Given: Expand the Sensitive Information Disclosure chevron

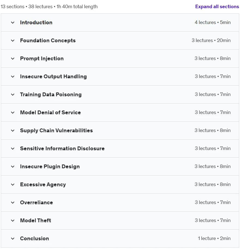Looking at the screenshot, I should tap(13, 148).
